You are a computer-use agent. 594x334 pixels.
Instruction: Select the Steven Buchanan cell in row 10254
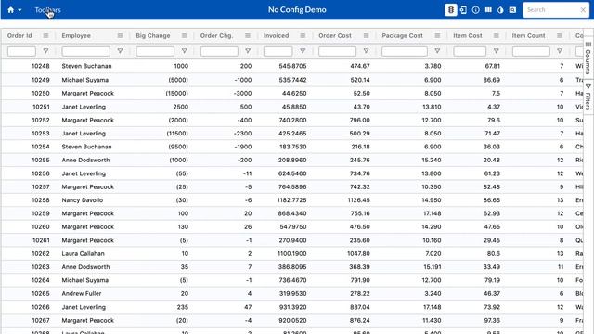click(x=86, y=147)
